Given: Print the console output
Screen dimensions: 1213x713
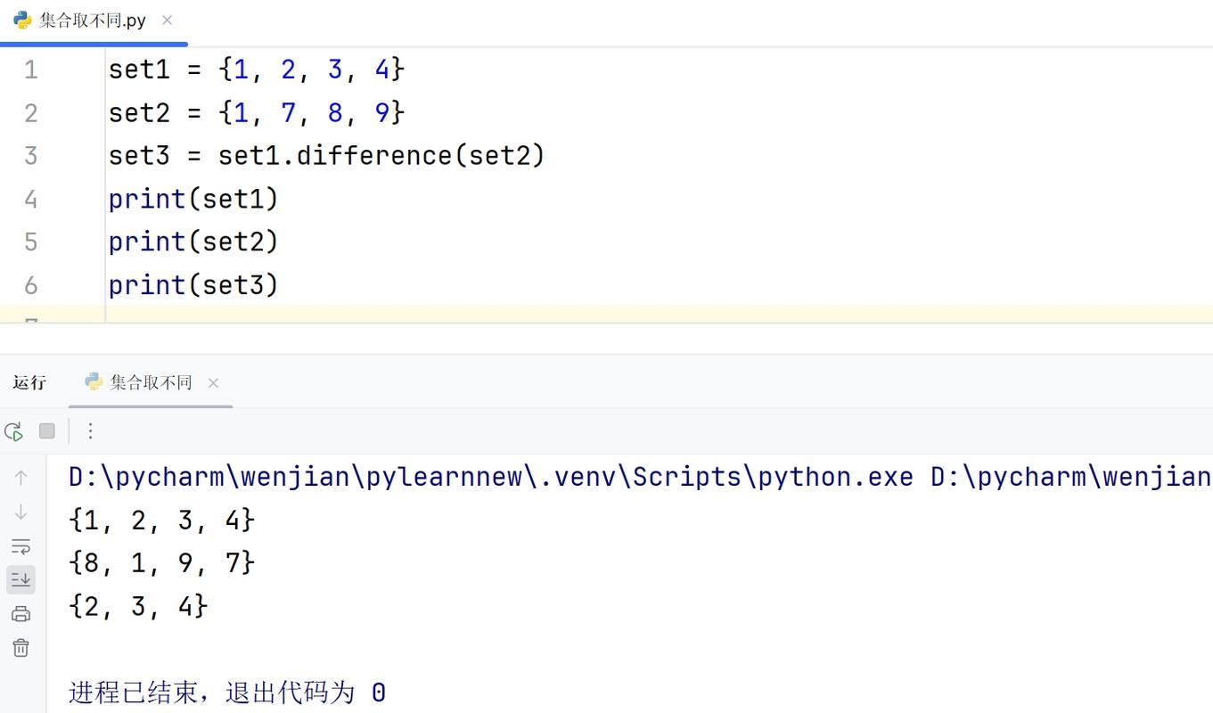Looking at the screenshot, I should pos(21,613).
